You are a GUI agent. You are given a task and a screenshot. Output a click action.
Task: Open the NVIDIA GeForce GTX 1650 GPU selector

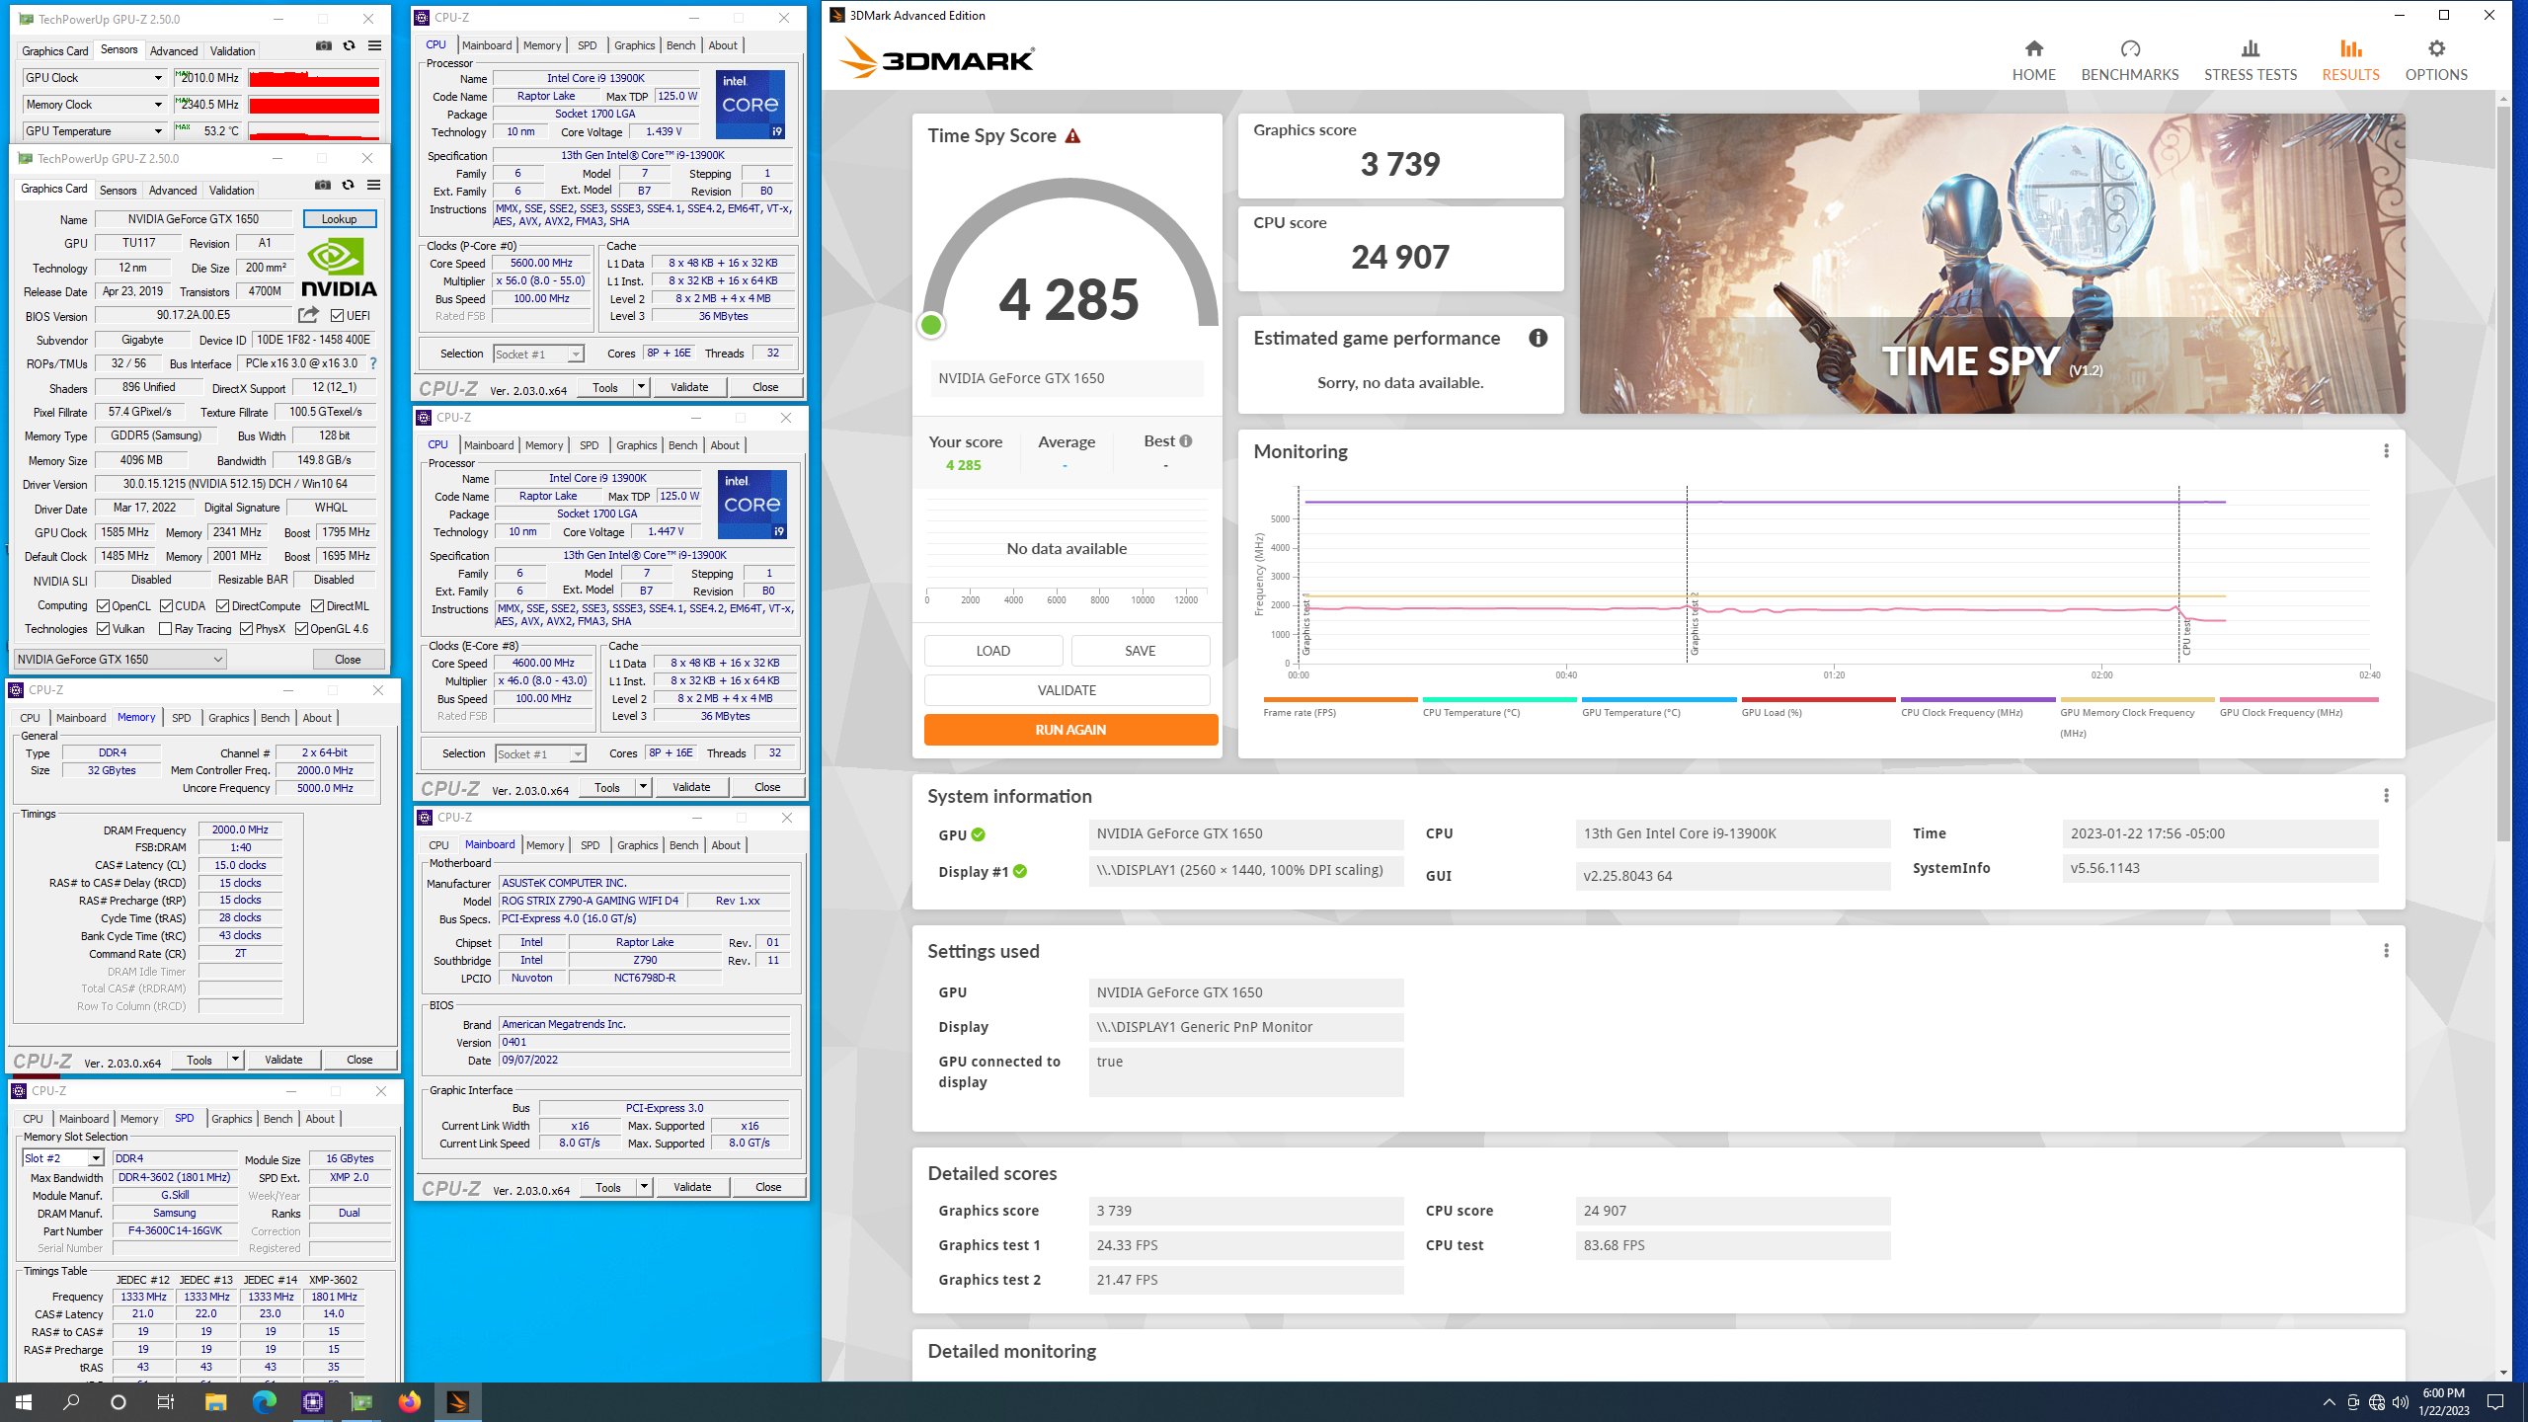[120, 659]
